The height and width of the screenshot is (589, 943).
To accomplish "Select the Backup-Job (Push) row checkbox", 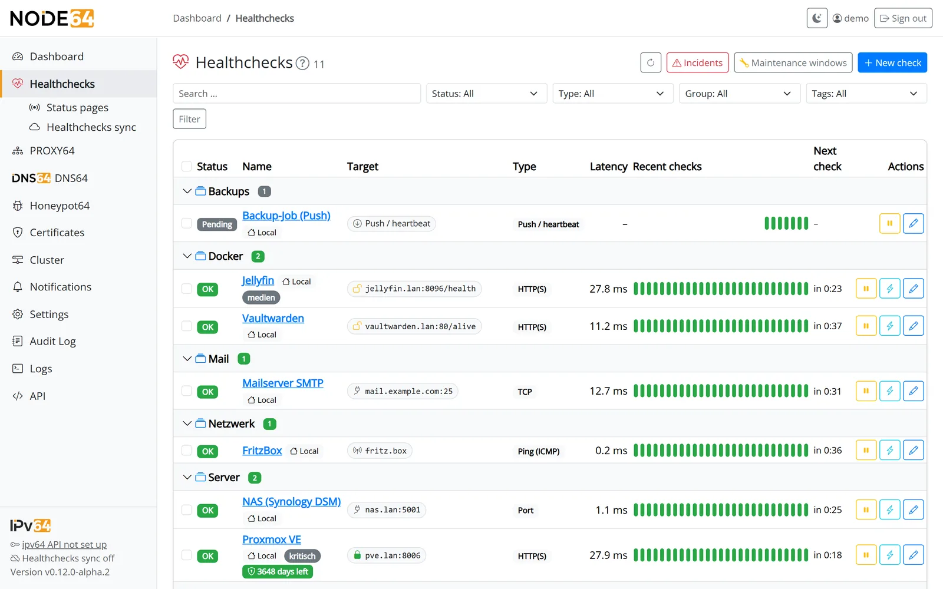I will (187, 223).
